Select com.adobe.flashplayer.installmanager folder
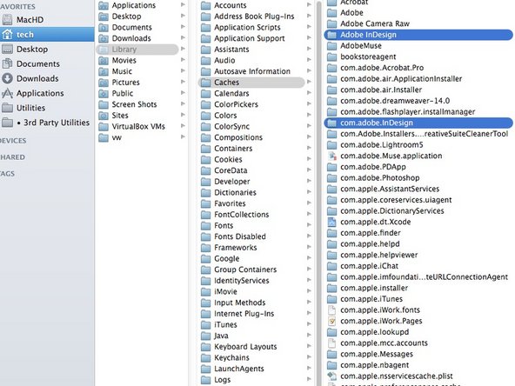The width and height of the screenshot is (515, 386). point(408,112)
